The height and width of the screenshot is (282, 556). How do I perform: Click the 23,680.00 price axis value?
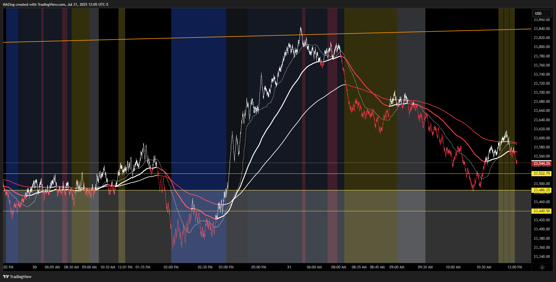542,102
